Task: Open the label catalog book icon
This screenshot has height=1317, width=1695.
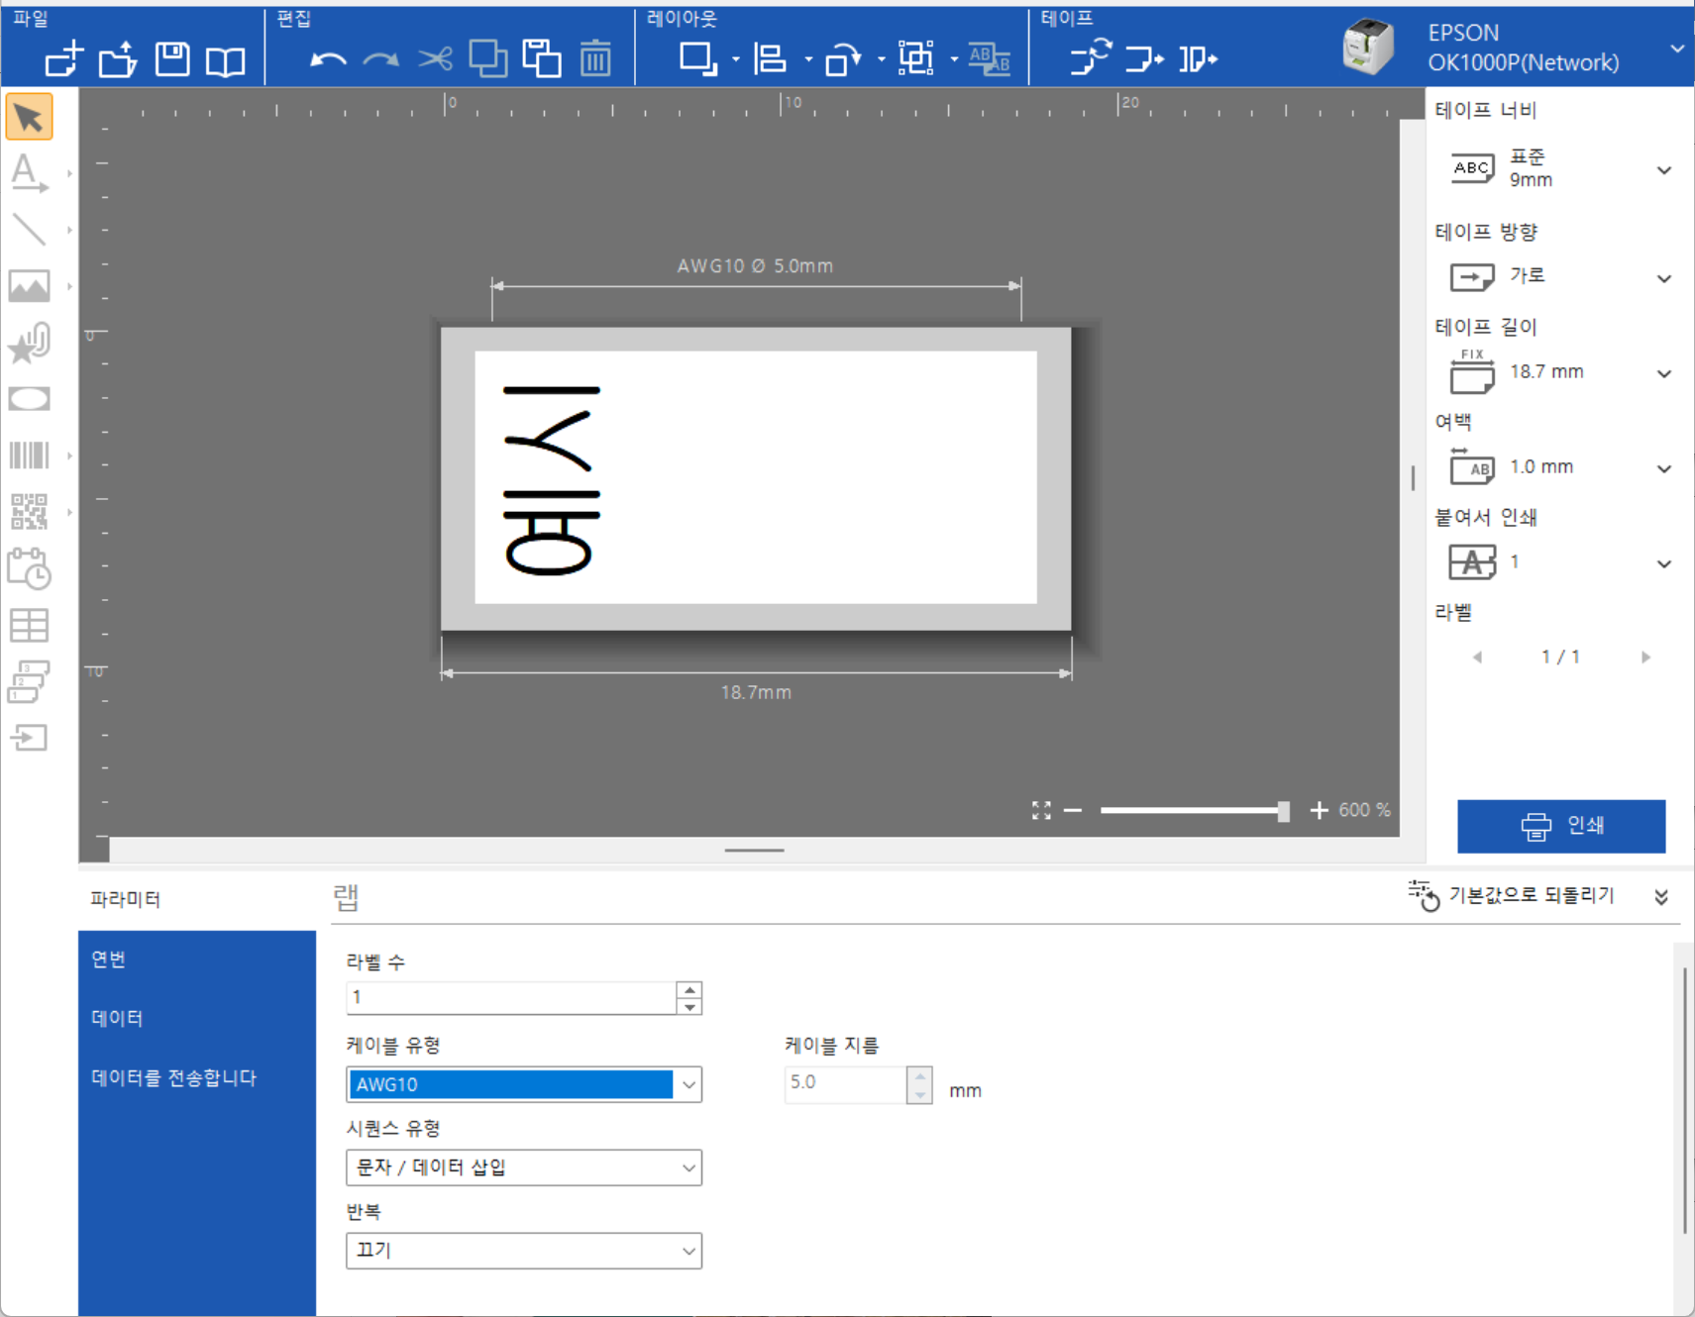Action: pyautogui.click(x=226, y=61)
